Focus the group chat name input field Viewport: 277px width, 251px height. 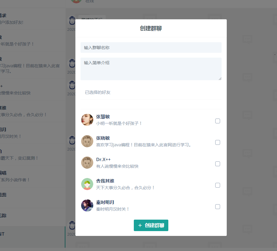point(151,48)
